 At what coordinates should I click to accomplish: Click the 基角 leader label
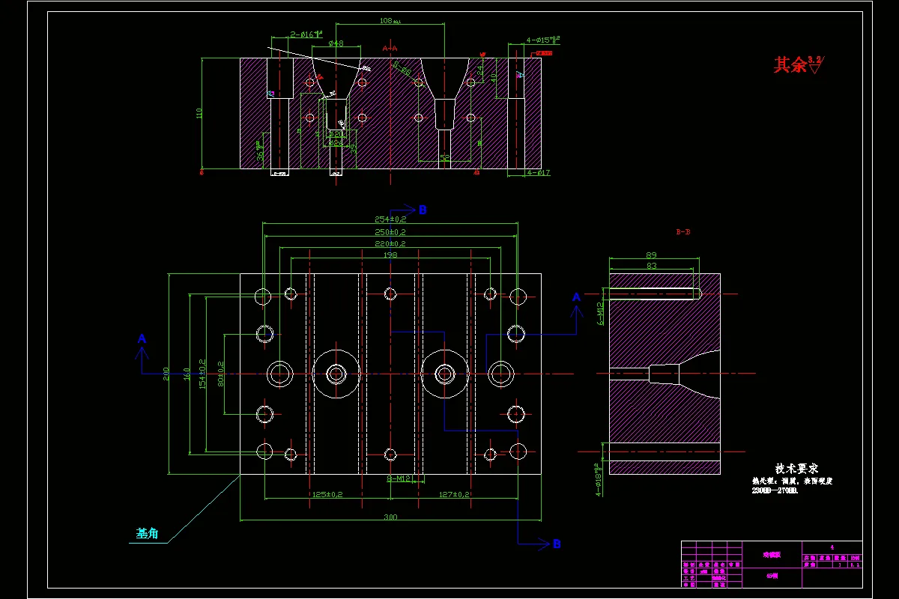coord(147,533)
